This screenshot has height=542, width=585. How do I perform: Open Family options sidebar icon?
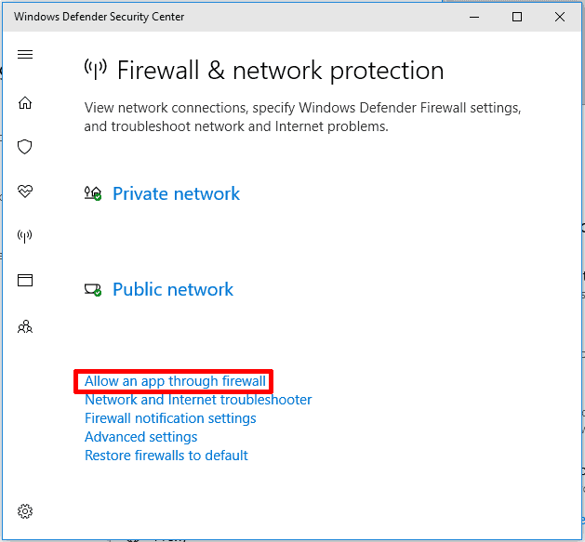pyautogui.click(x=25, y=326)
